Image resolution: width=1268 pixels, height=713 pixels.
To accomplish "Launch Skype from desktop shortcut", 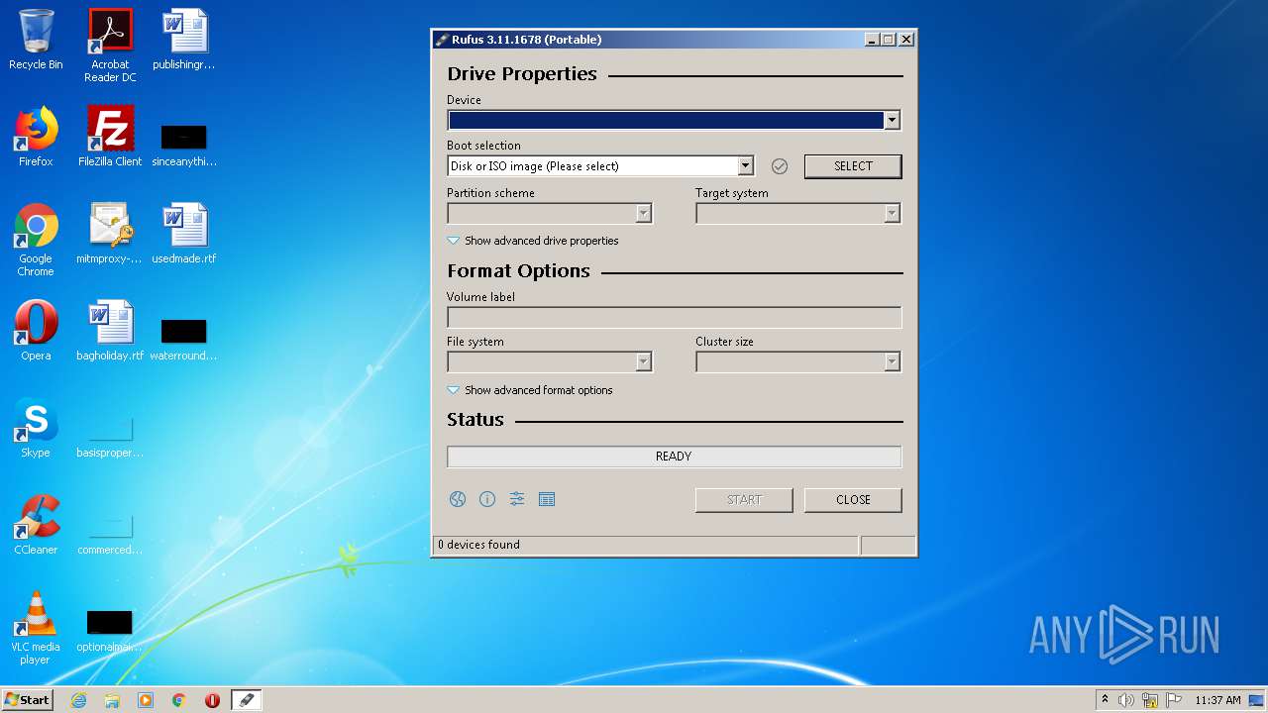I will pos(36,428).
